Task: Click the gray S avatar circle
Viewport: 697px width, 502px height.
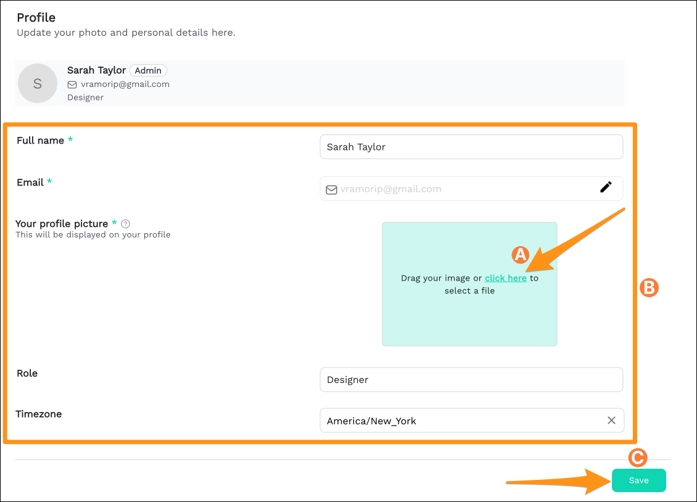Action: (38, 83)
